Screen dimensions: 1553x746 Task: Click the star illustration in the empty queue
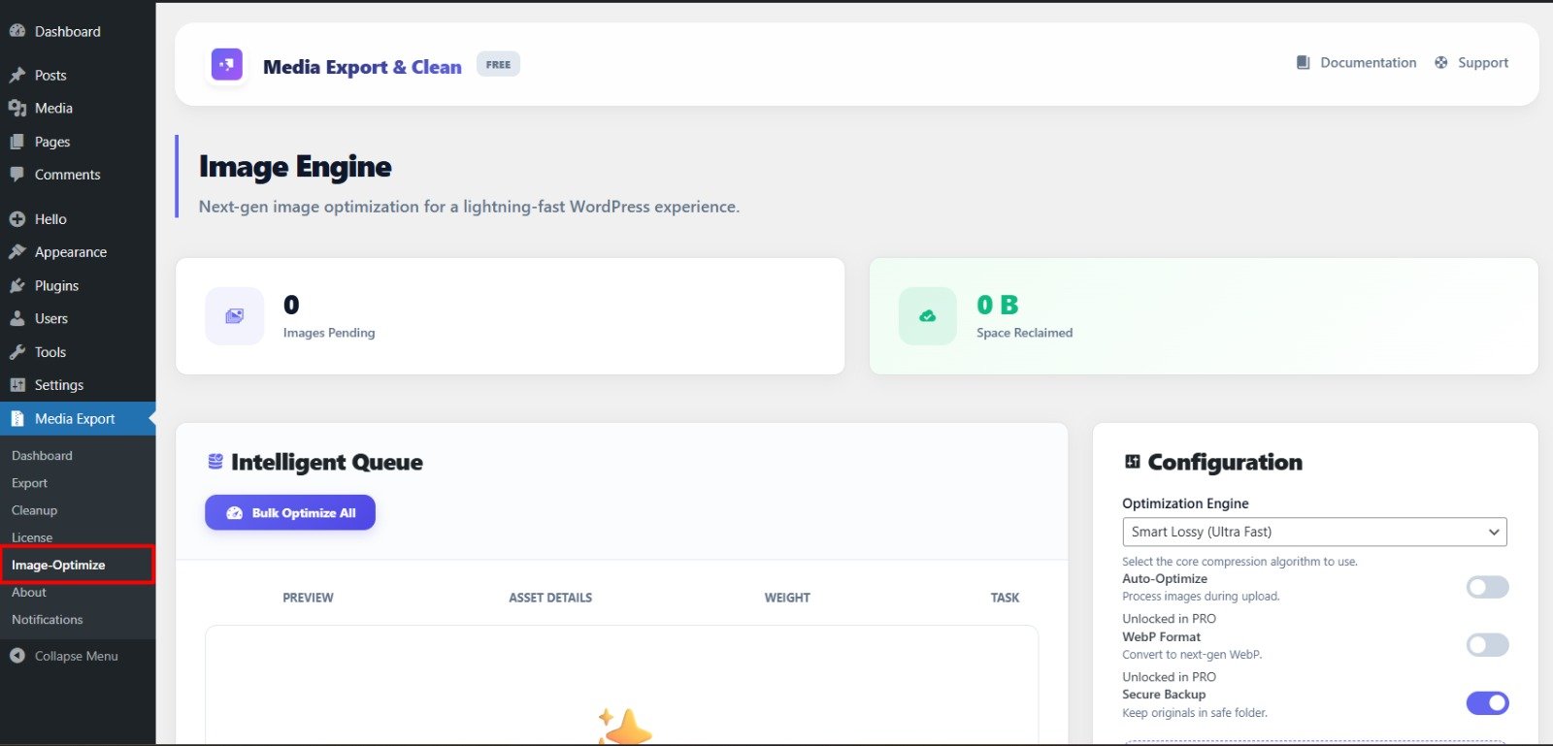[x=624, y=727]
